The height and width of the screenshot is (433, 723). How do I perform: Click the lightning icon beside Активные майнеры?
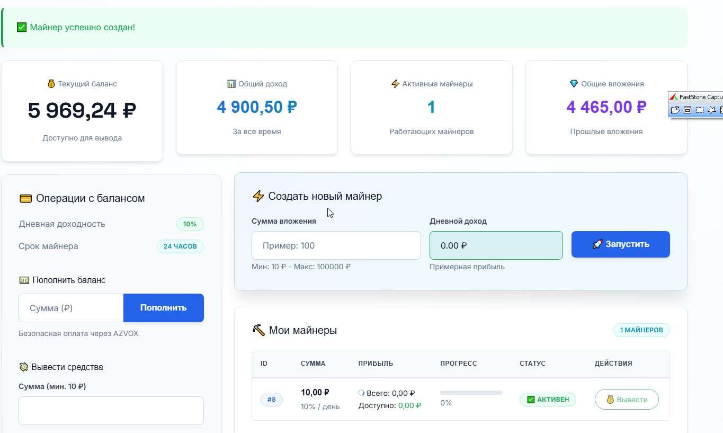(395, 84)
